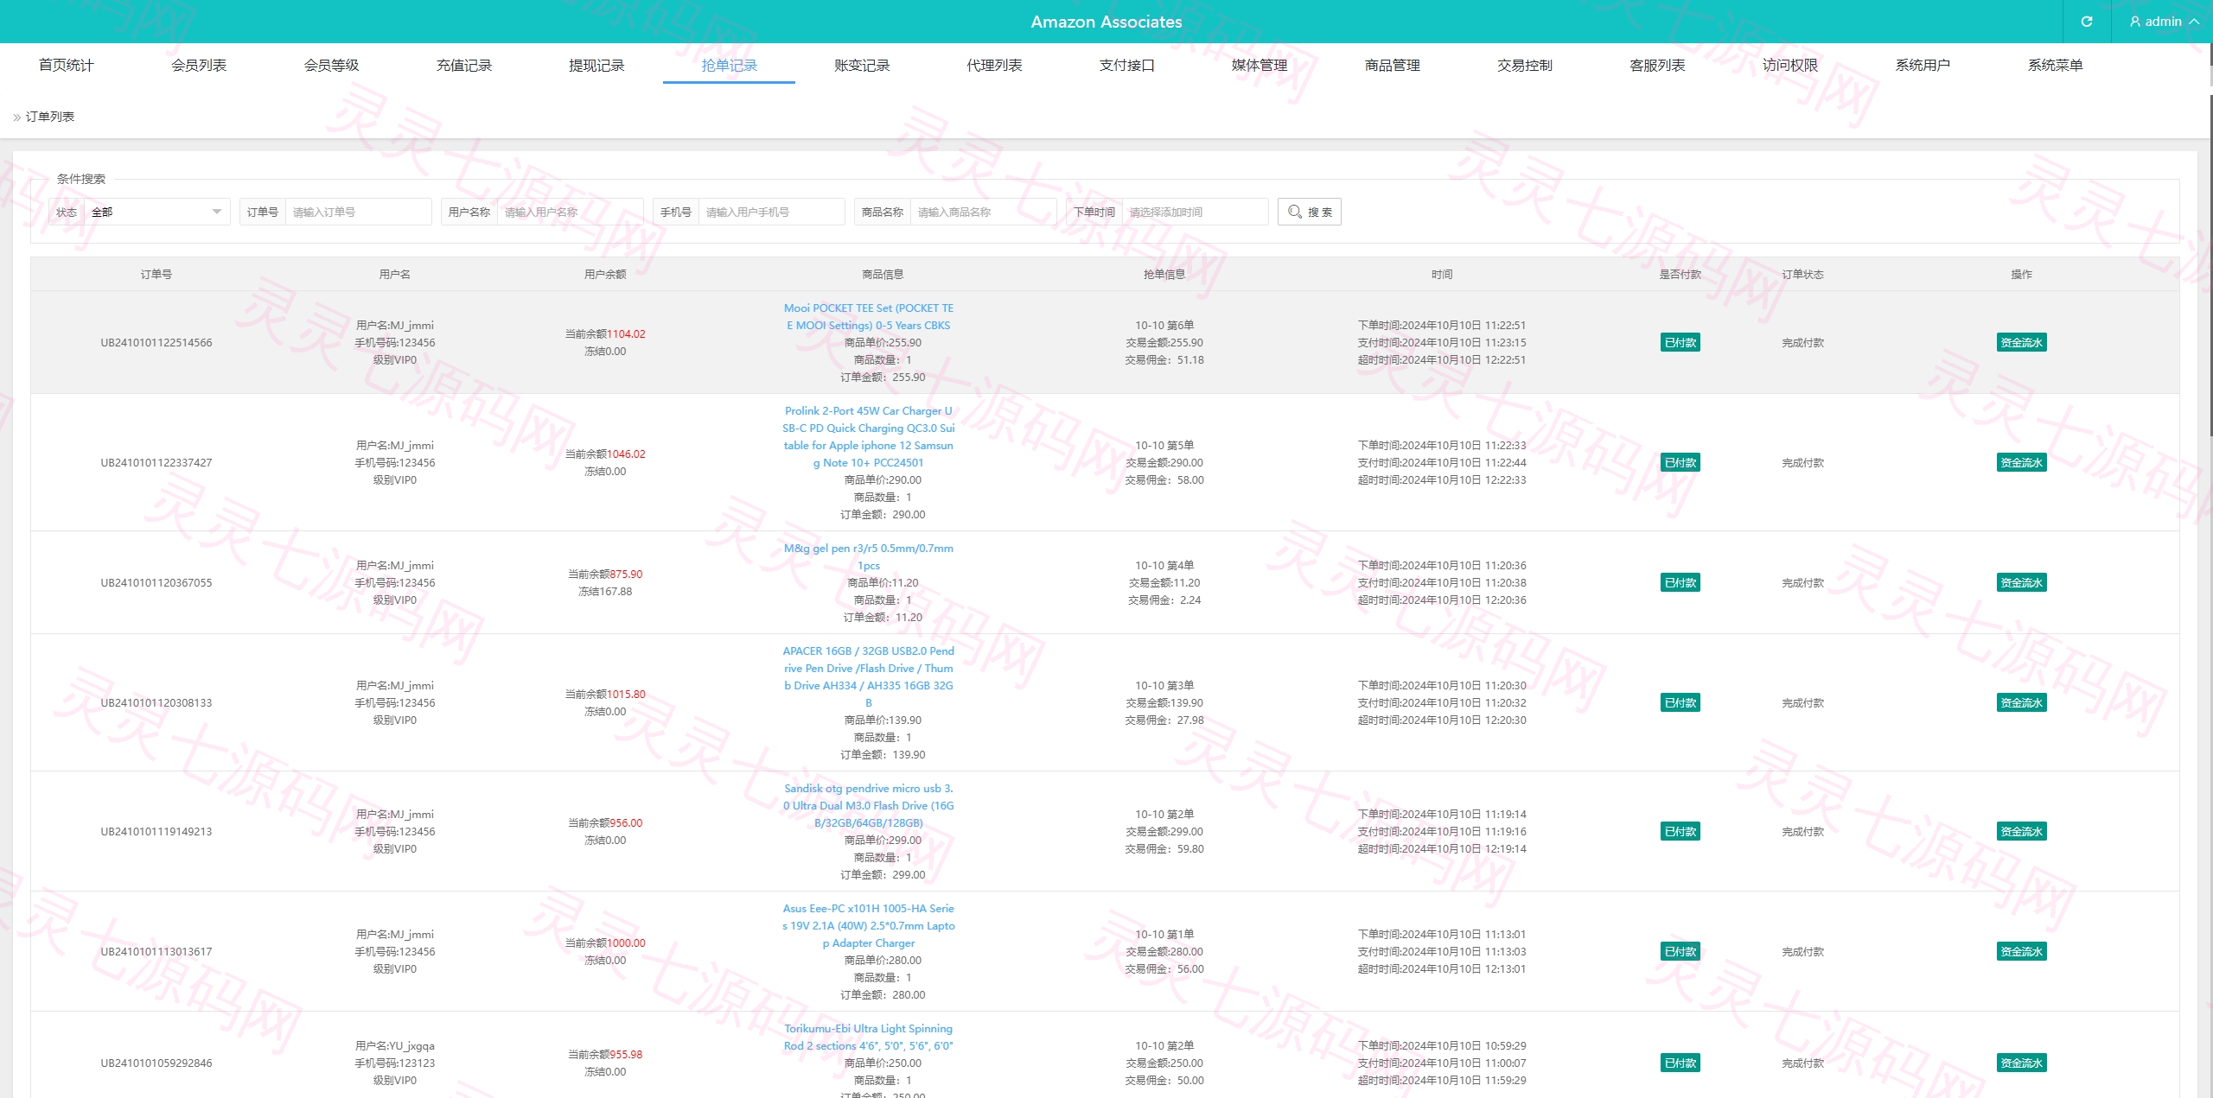Go to 访问权限 tab

tap(1790, 66)
